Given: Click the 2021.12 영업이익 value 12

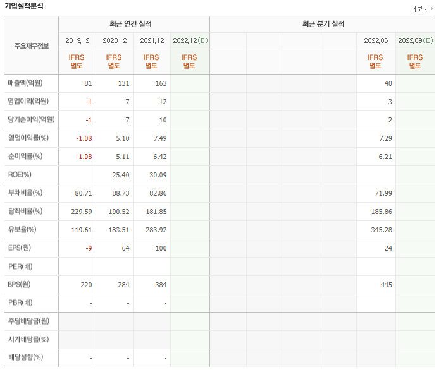Looking at the screenshot, I should click(163, 102).
